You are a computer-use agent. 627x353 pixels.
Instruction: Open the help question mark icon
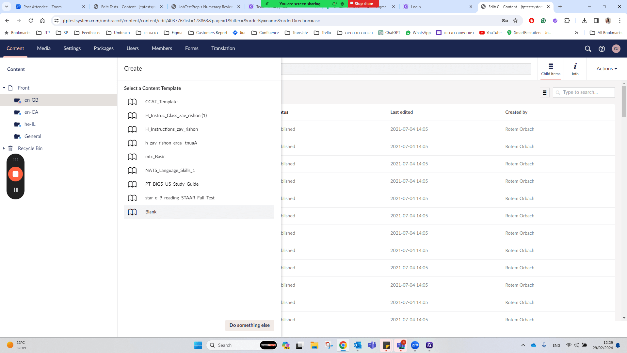[602, 49]
